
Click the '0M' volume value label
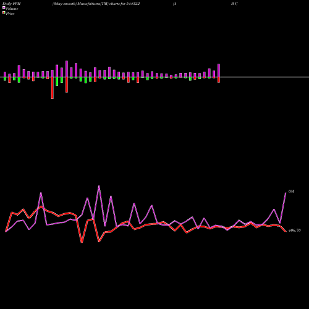click(291, 192)
